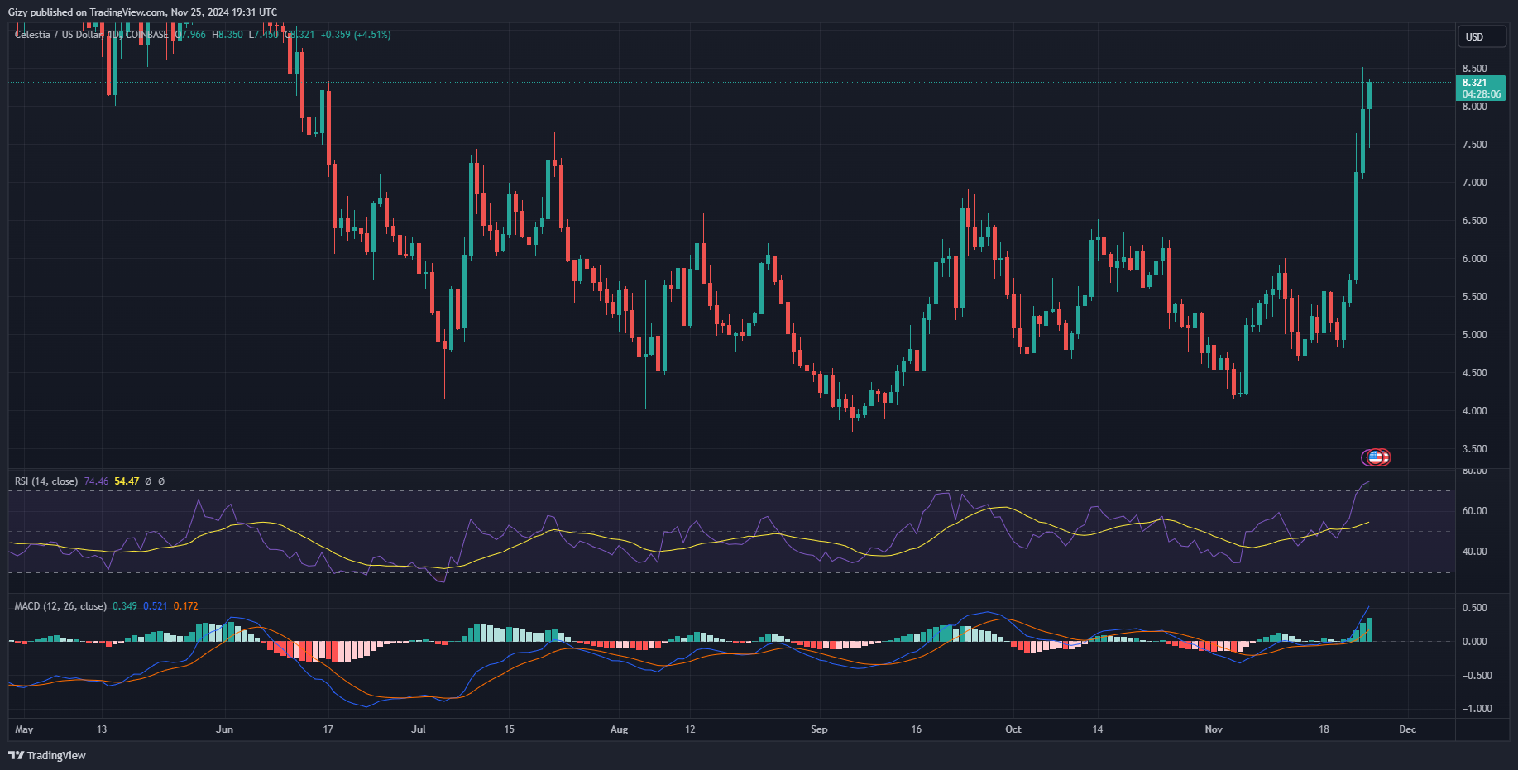Click the US flag economic event marker
The width and height of the screenshot is (1518, 770).
point(1376,457)
